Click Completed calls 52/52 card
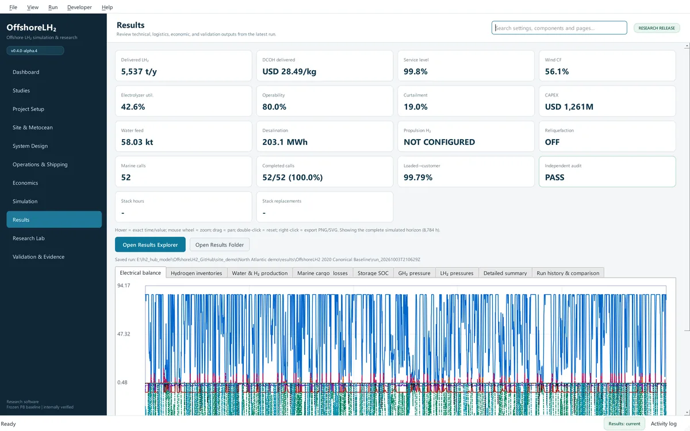The width and height of the screenshot is (690, 431). point(324,171)
